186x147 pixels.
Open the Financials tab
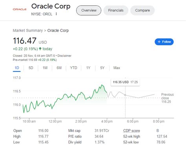pyautogui.click(x=116, y=10)
